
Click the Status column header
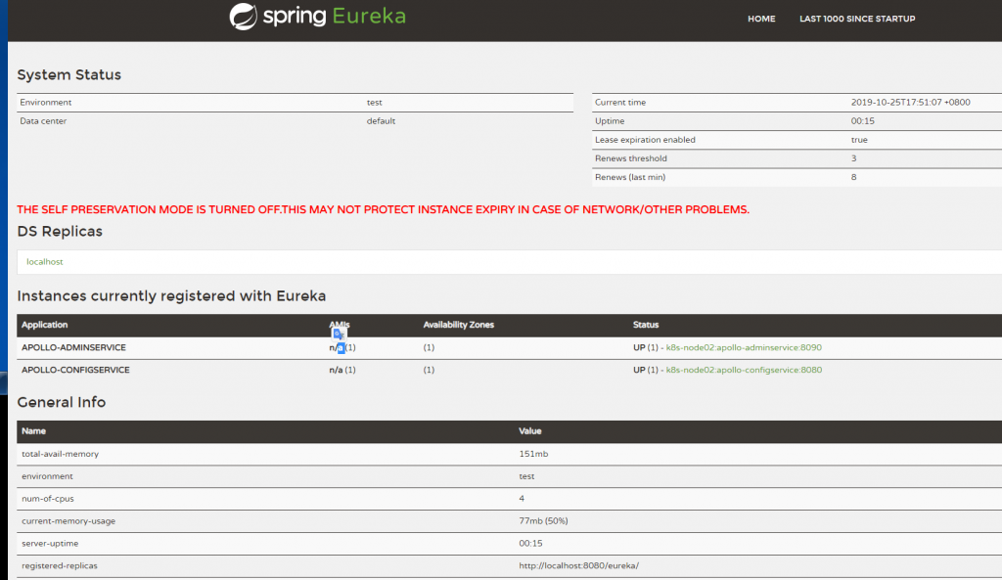[x=646, y=325]
